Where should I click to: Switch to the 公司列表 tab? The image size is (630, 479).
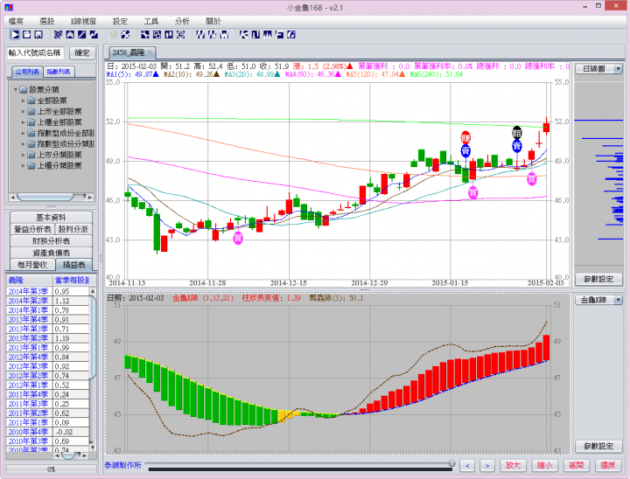point(27,72)
